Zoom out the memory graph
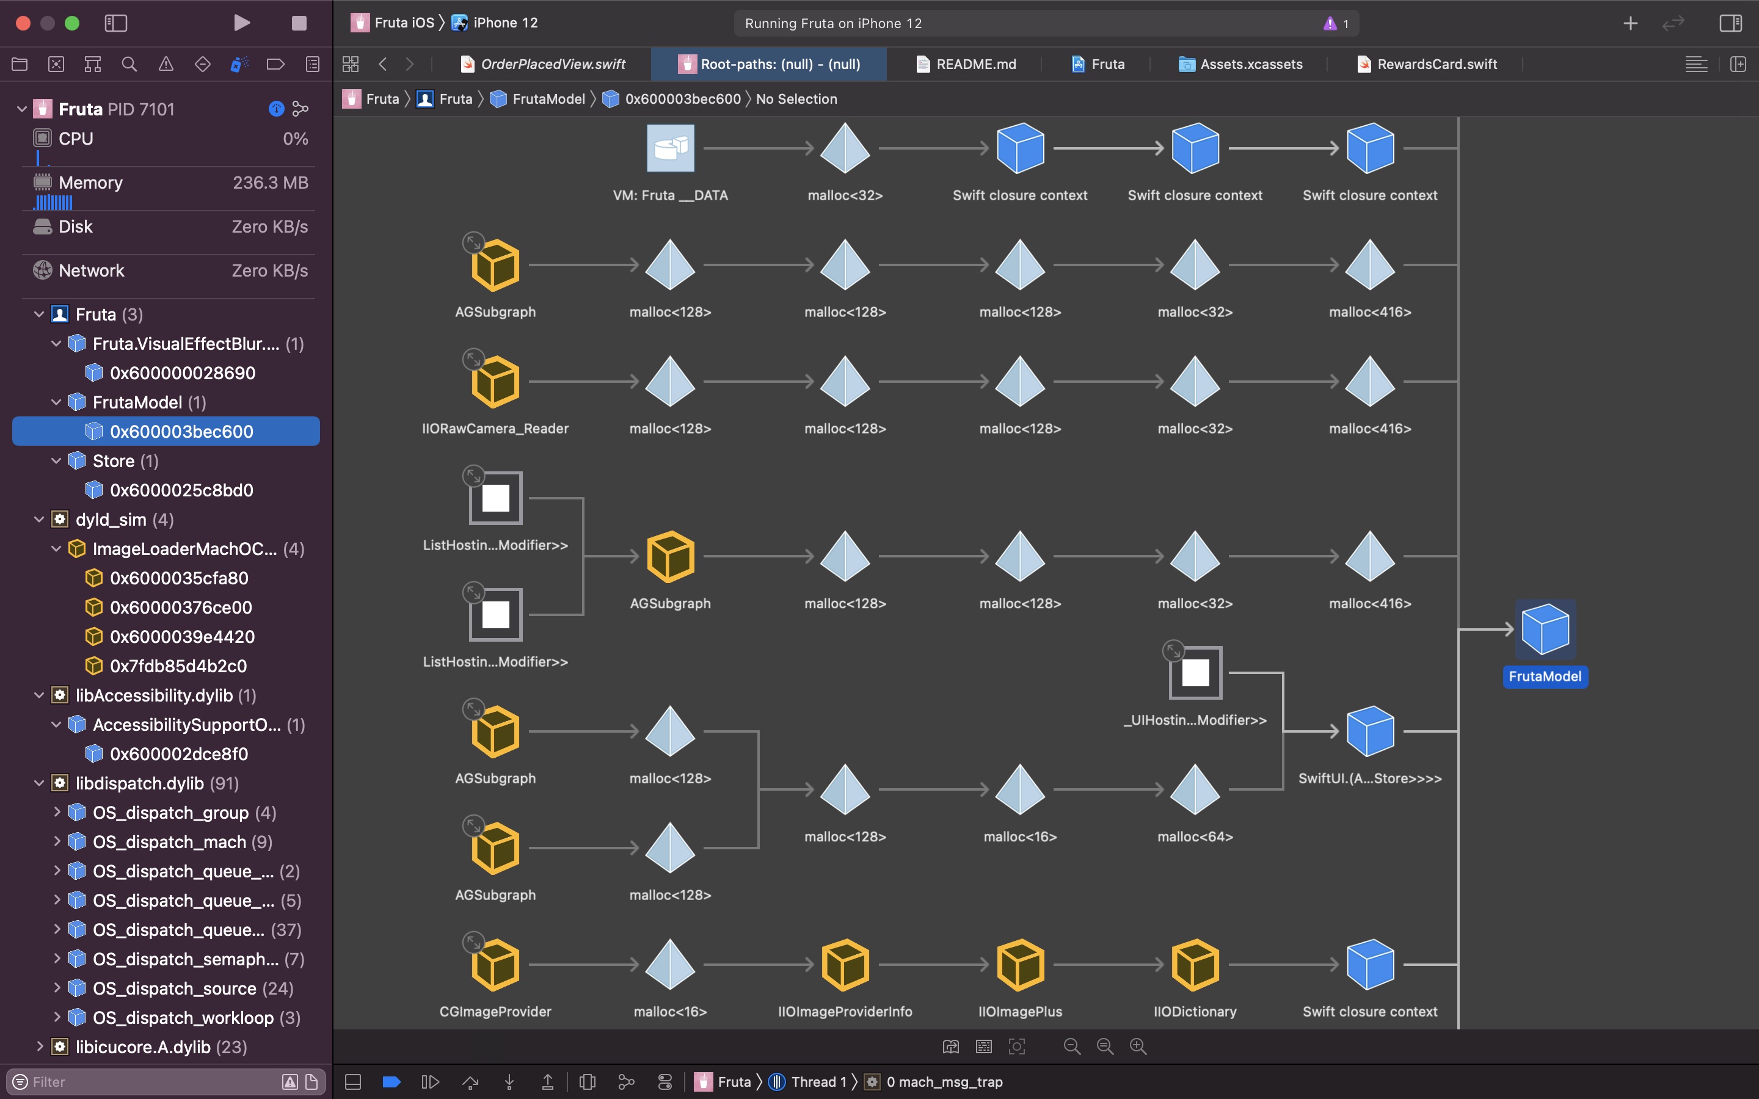The image size is (1759, 1099). click(1072, 1046)
